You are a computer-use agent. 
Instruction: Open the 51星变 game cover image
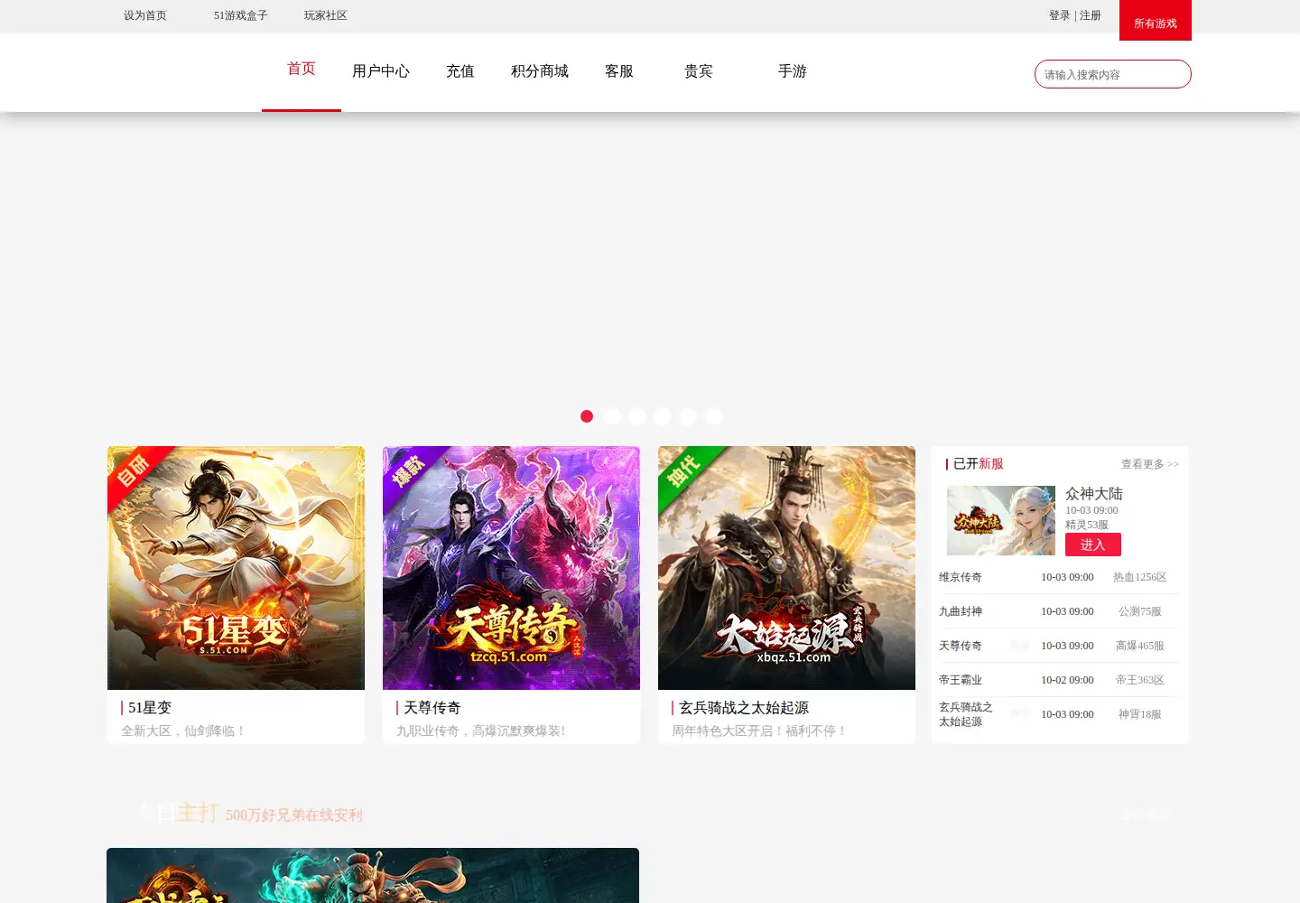tap(236, 568)
